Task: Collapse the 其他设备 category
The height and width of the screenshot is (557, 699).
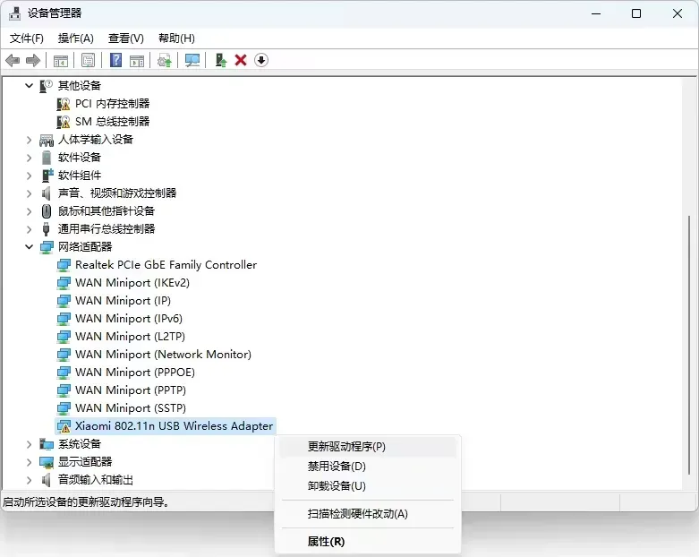Action: click(x=29, y=85)
